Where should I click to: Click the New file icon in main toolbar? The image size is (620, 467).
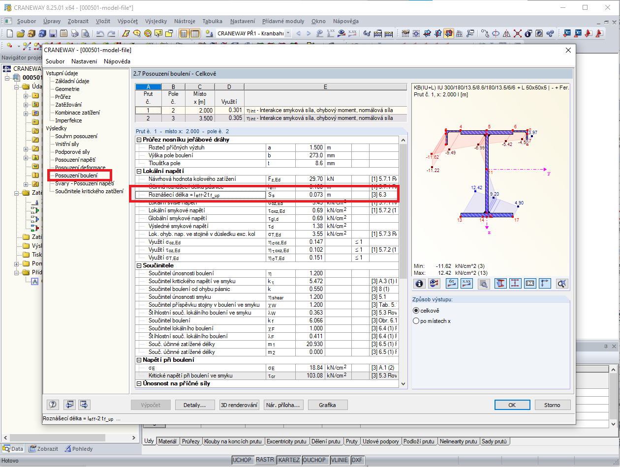(x=9, y=33)
